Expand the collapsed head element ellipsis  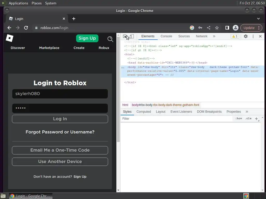(193, 63)
